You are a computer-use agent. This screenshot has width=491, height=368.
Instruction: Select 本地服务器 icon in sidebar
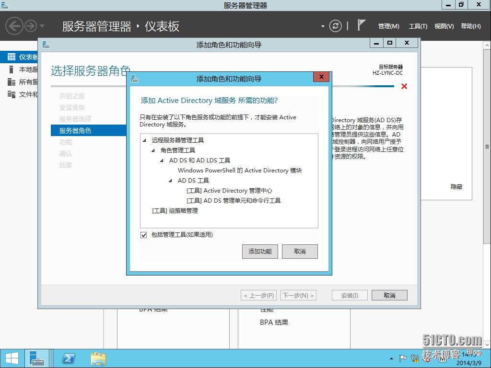click(12, 69)
